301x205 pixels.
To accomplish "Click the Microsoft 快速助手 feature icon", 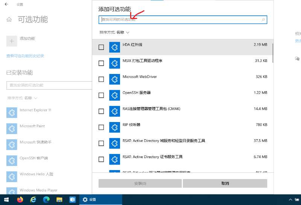I will (12, 145).
